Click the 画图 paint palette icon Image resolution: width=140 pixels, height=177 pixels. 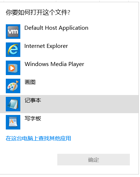(x=13, y=86)
